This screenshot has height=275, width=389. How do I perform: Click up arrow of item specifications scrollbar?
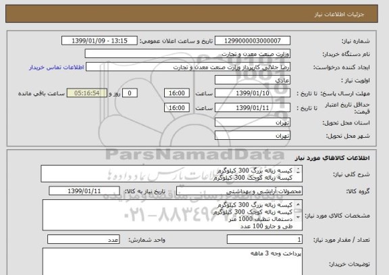coord(298,205)
